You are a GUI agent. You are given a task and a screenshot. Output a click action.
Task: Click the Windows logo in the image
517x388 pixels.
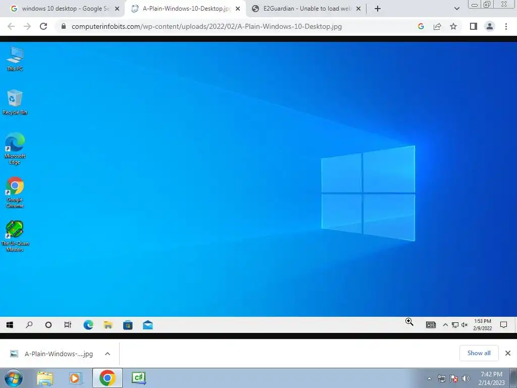pyautogui.click(x=368, y=193)
